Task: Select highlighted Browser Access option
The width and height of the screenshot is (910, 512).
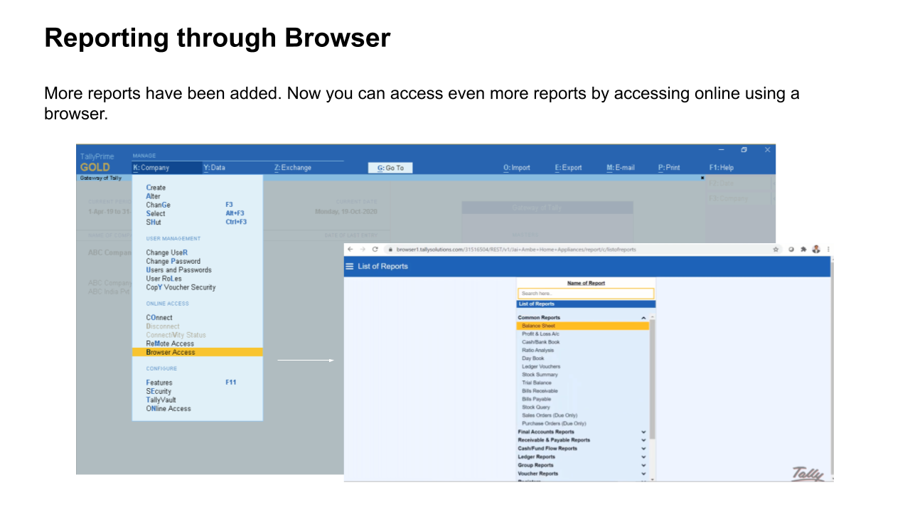Action: pyautogui.click(x=198, y=352)
